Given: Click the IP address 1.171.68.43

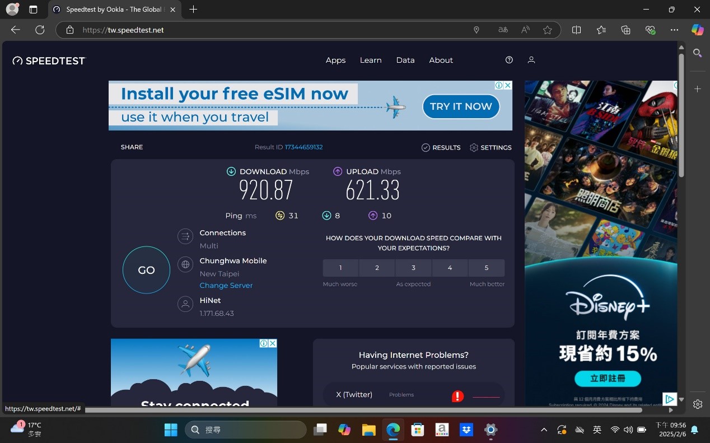Looking at the screenshot, I should pos(217,314).
